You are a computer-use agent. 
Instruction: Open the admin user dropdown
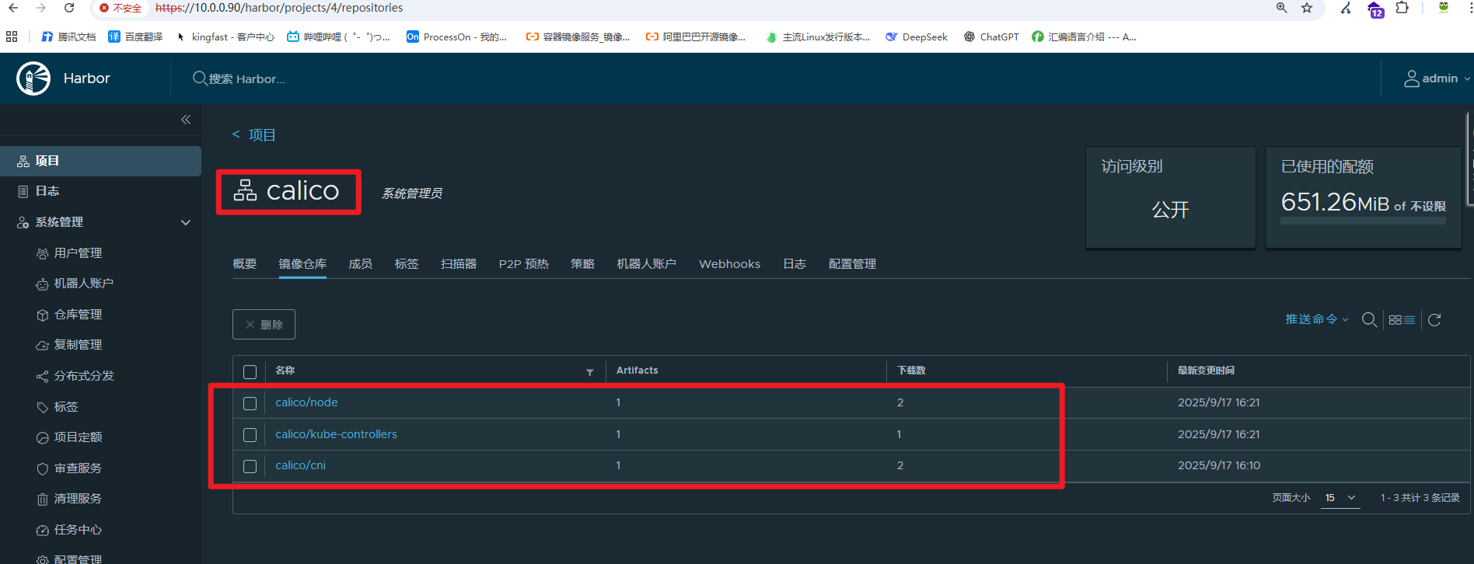point(1437,78)
